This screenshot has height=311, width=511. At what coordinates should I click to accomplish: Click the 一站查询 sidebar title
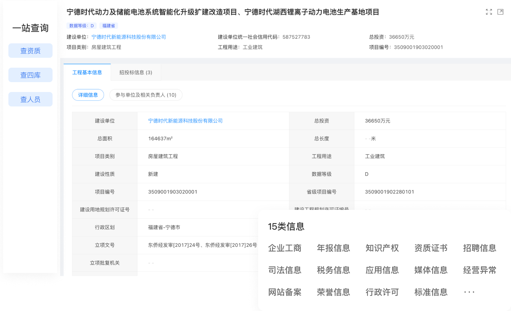pos(30,28)
